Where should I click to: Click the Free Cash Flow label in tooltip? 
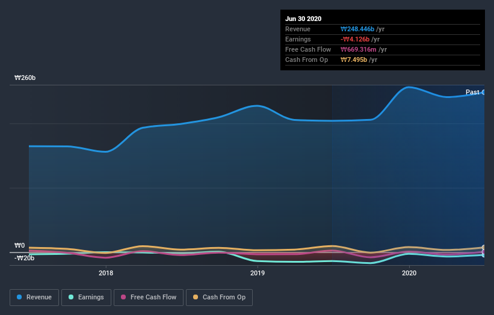pos(308,49)
